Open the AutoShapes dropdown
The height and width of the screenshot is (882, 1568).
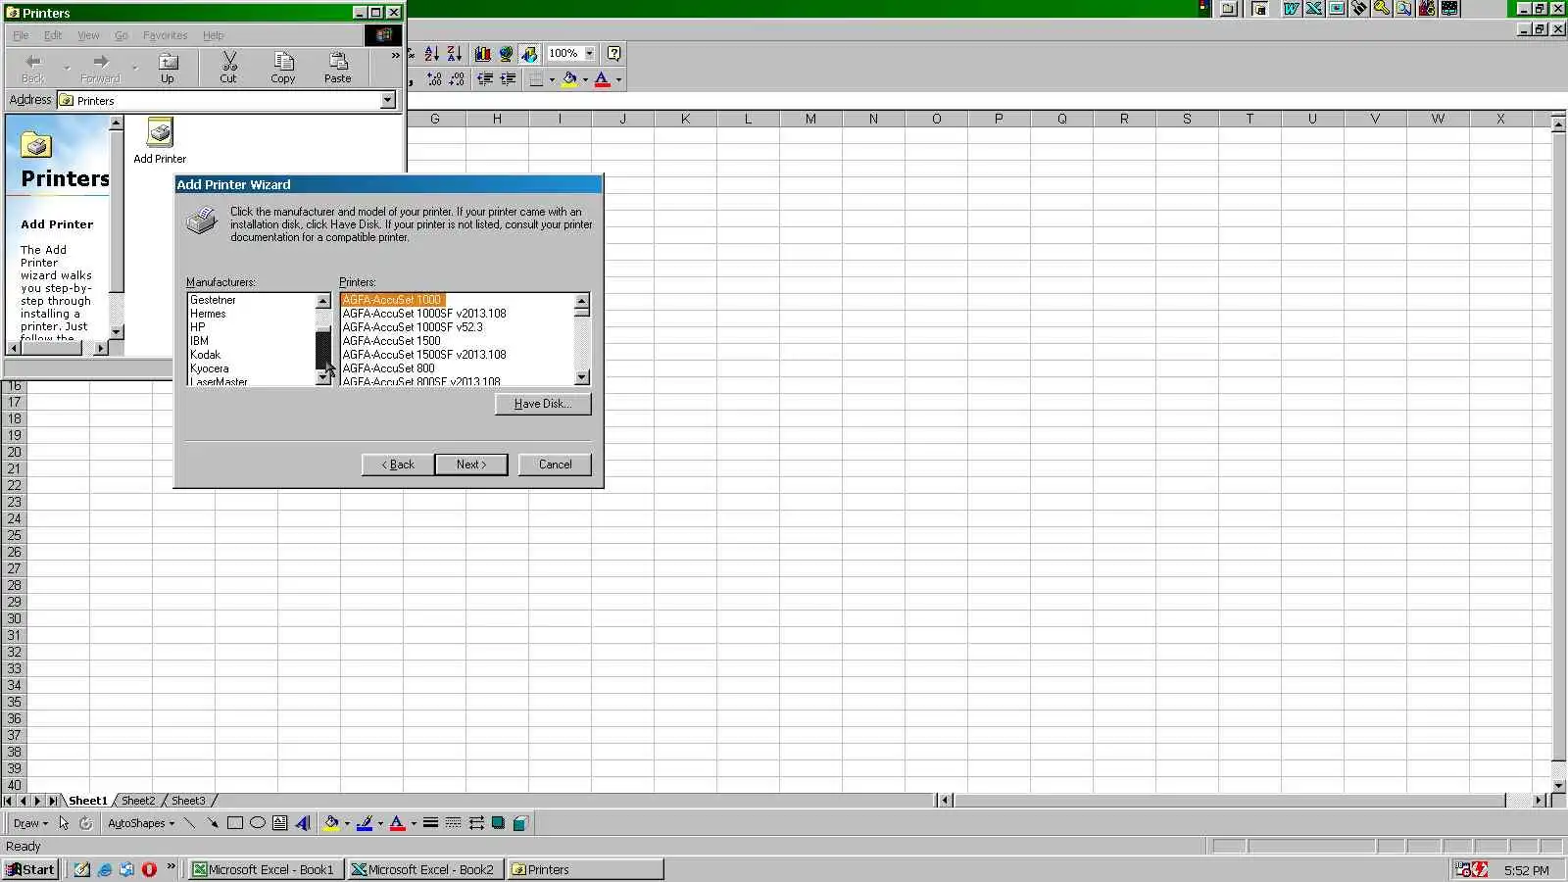141,823
